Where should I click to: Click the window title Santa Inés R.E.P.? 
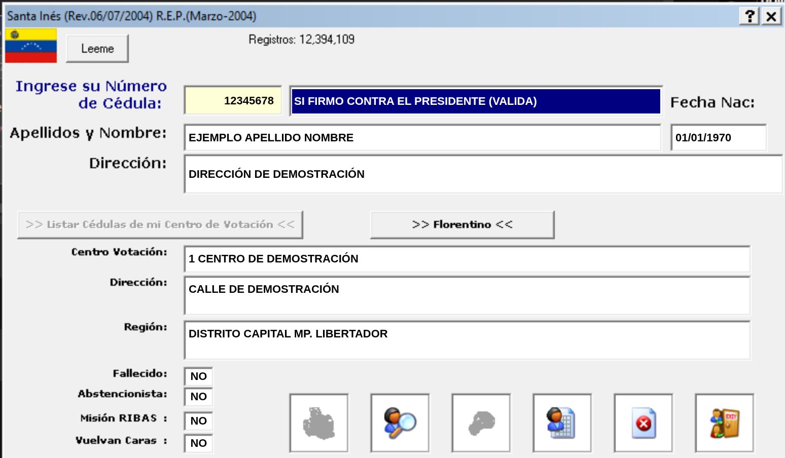132,16
